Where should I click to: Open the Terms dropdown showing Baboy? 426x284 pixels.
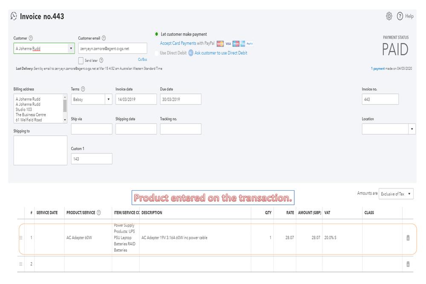(107, 99)
